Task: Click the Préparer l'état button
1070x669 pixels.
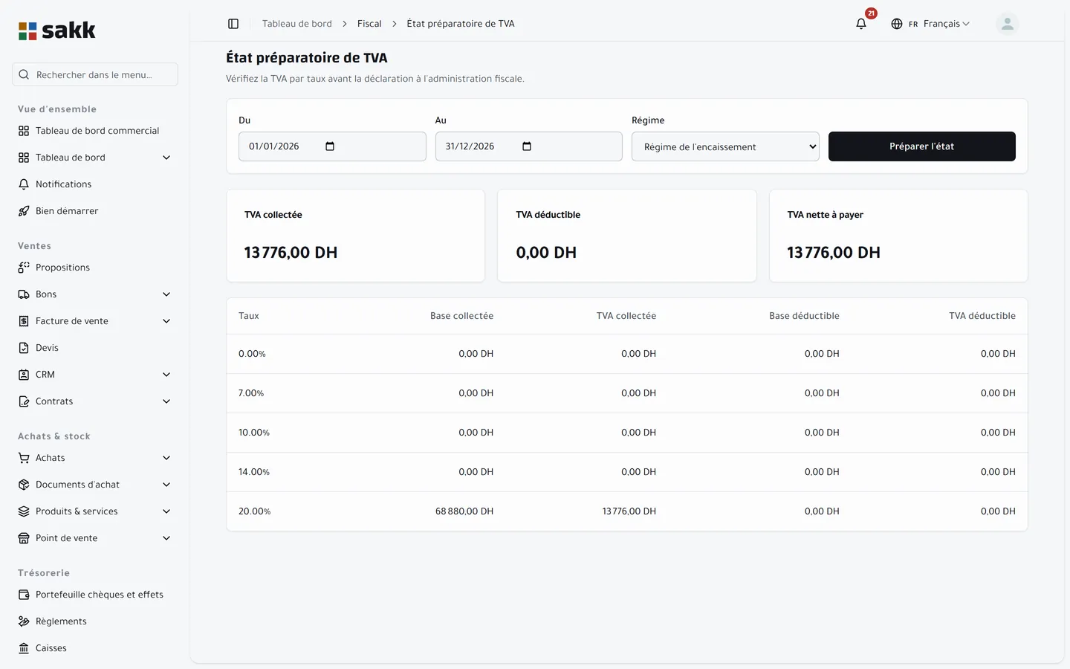Action: coord(921,146)
